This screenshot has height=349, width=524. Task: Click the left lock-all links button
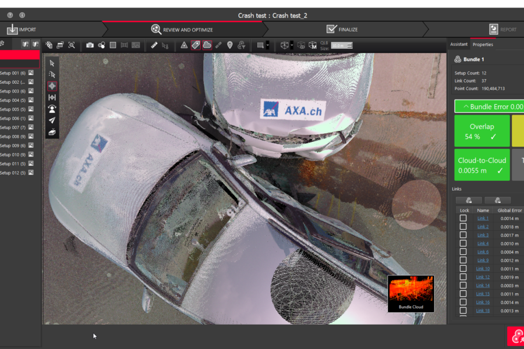(469, 200)
